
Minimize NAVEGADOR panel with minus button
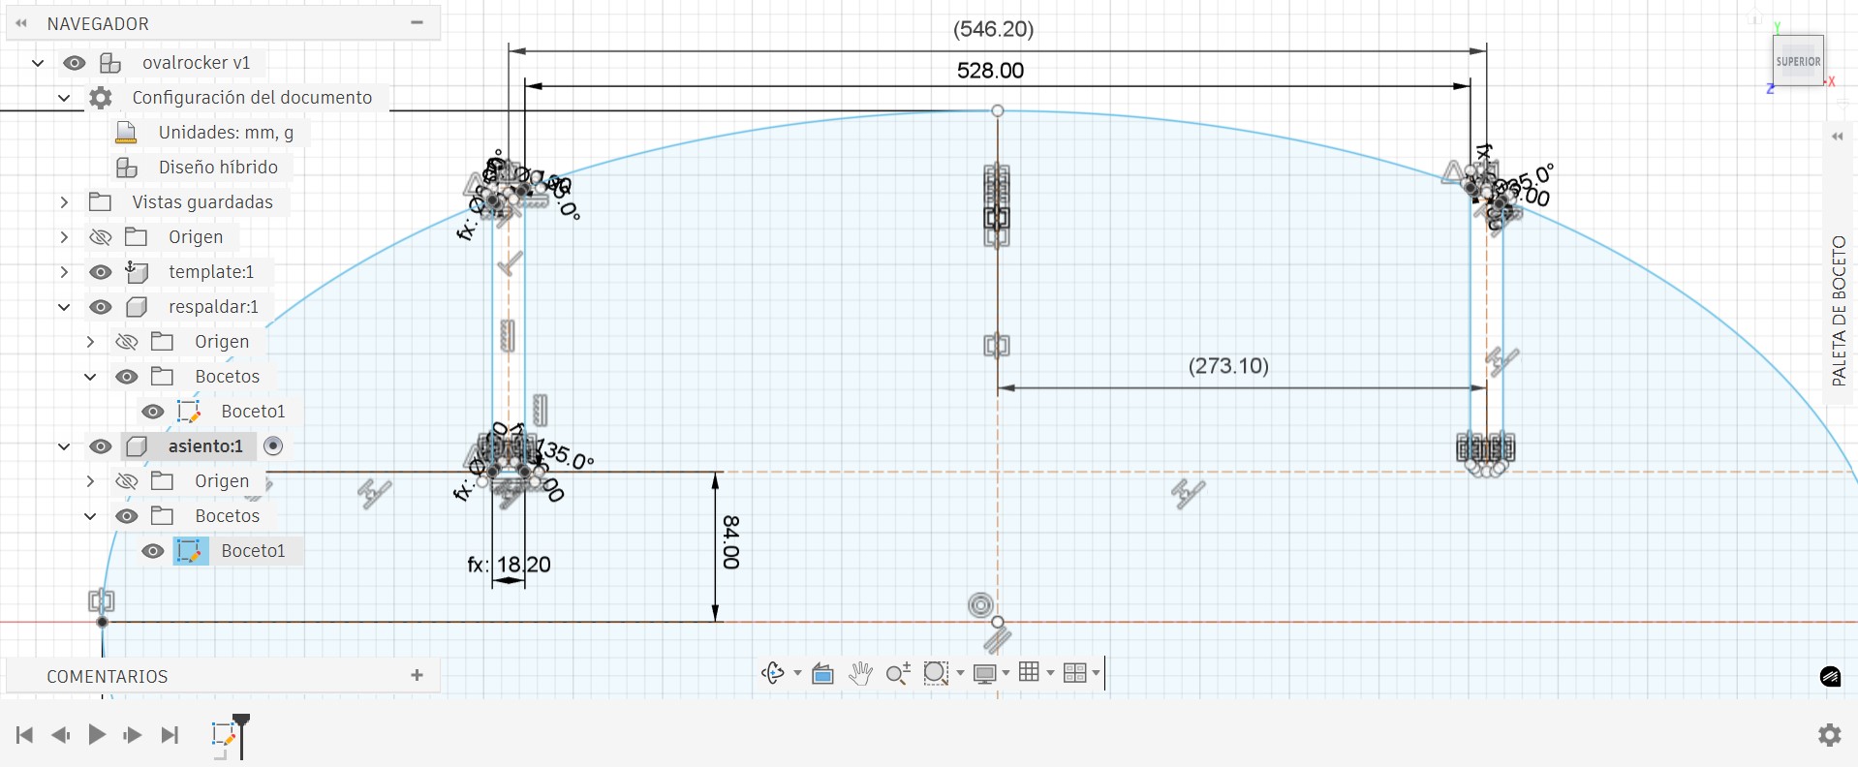click(418, 22)
